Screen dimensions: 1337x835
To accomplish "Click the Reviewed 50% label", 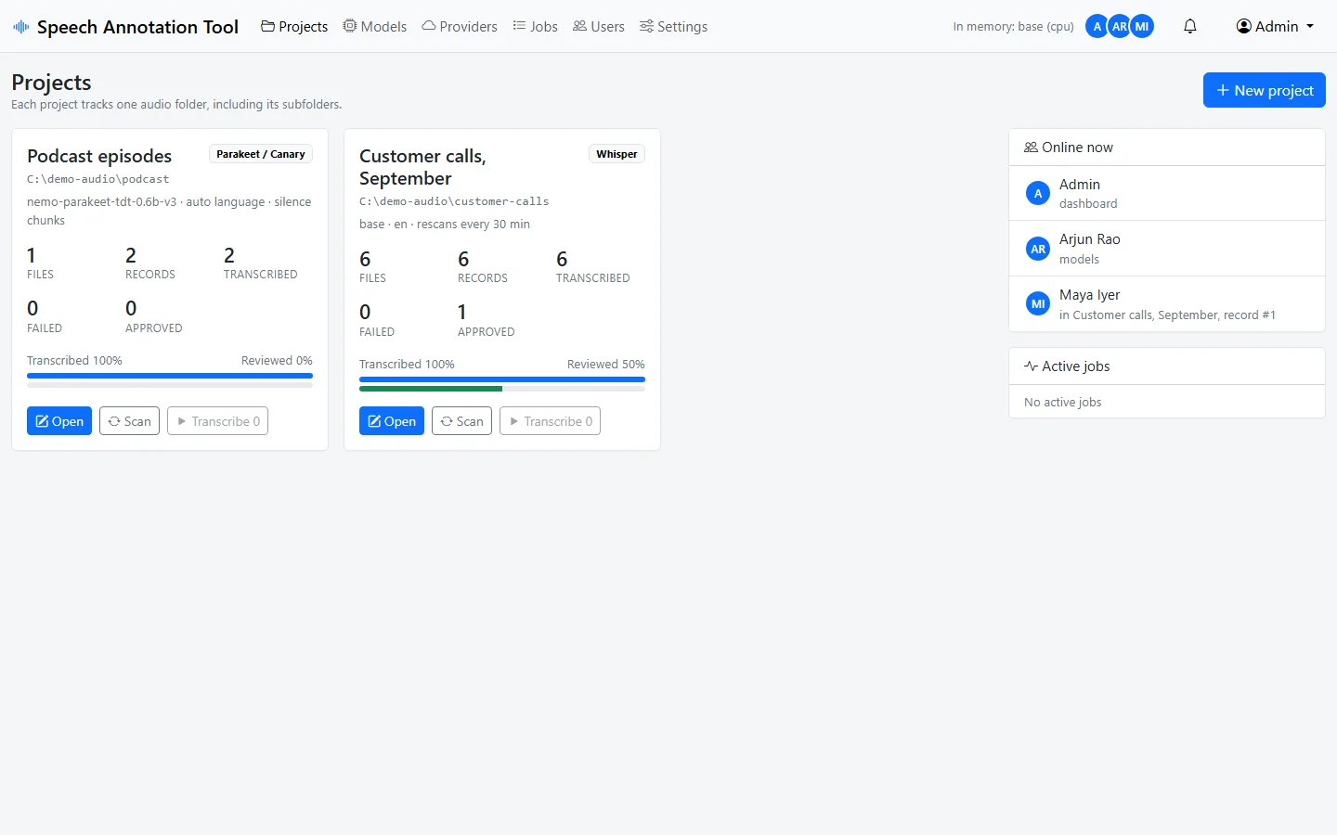I will click(x=606, y=365).
